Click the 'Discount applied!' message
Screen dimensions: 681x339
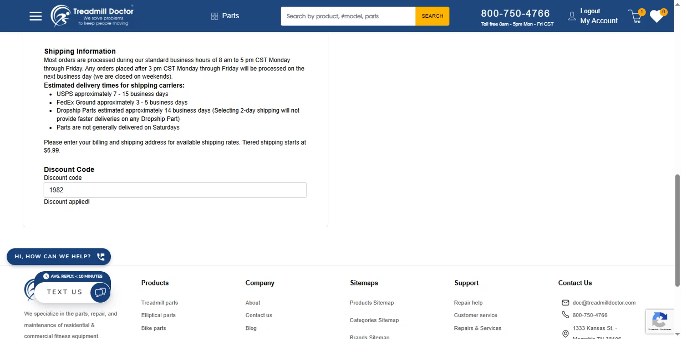click(67, 202)
